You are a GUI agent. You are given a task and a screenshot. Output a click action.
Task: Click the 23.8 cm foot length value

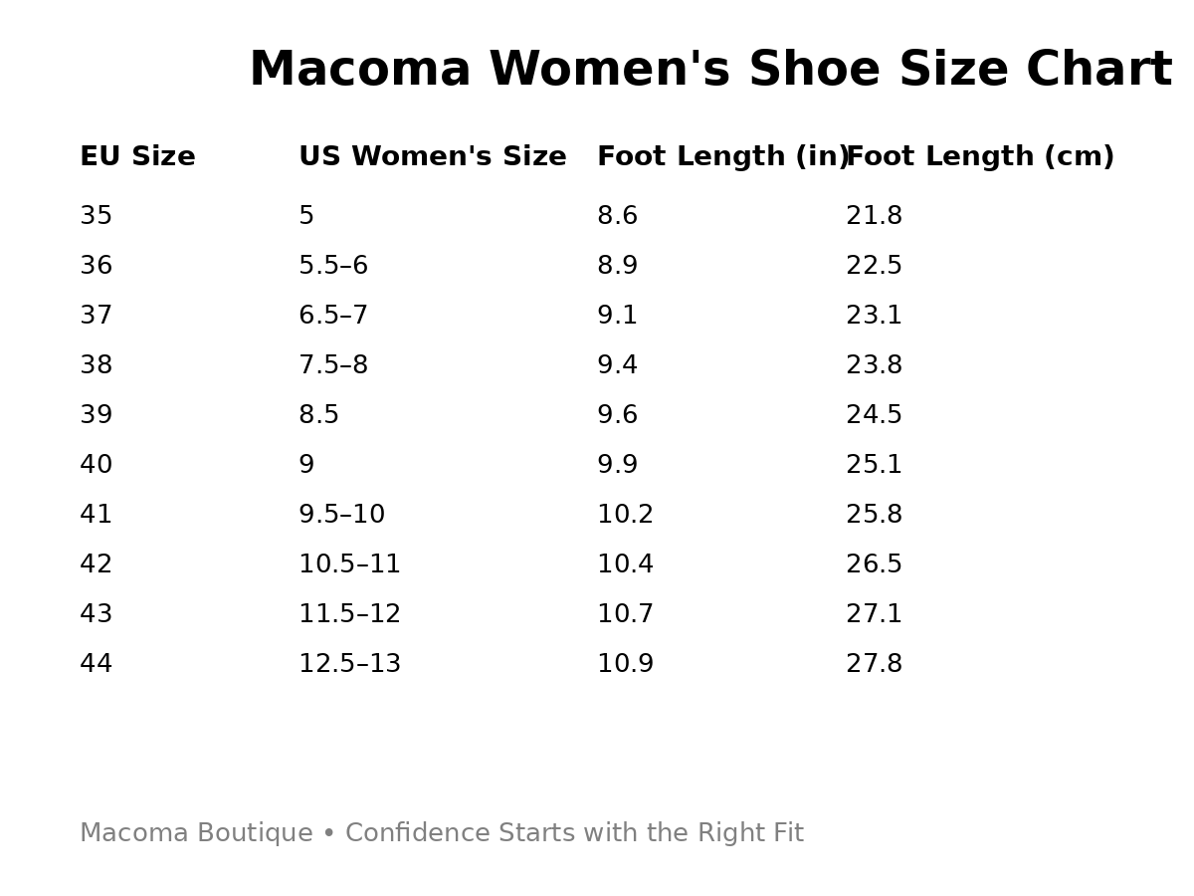click(x=874, y=365)
